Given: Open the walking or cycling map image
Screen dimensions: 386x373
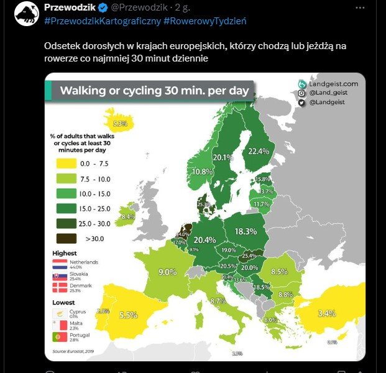Looking at the screenshot, I should pyautogui.click(x=205, y=217).
